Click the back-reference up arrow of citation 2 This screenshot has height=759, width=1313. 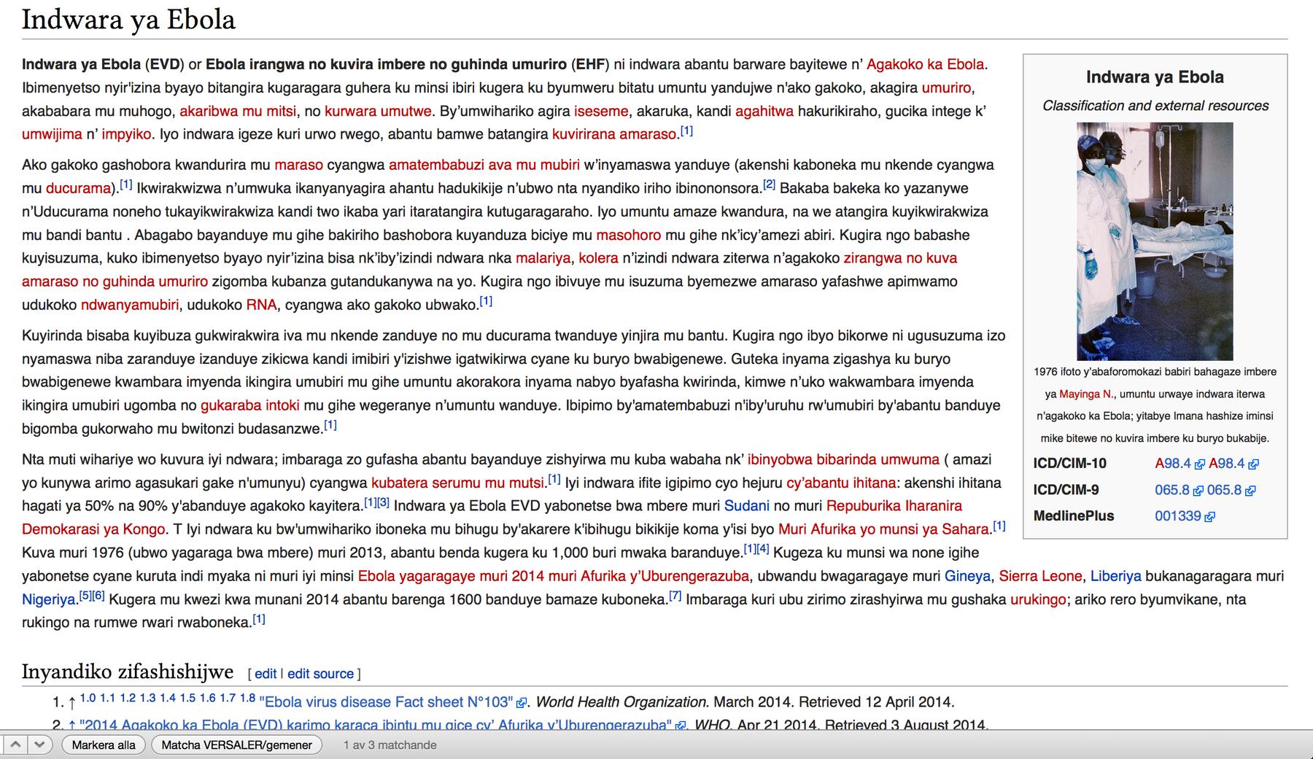[x=71, y=725]
